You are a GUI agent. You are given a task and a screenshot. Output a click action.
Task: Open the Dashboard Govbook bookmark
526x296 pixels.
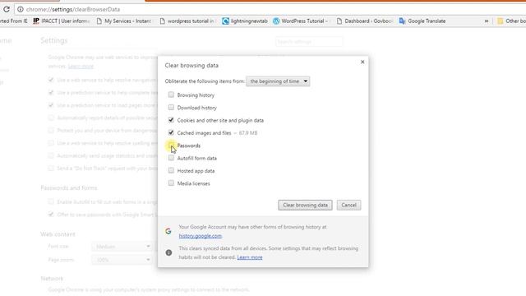(x=364, y=21)
